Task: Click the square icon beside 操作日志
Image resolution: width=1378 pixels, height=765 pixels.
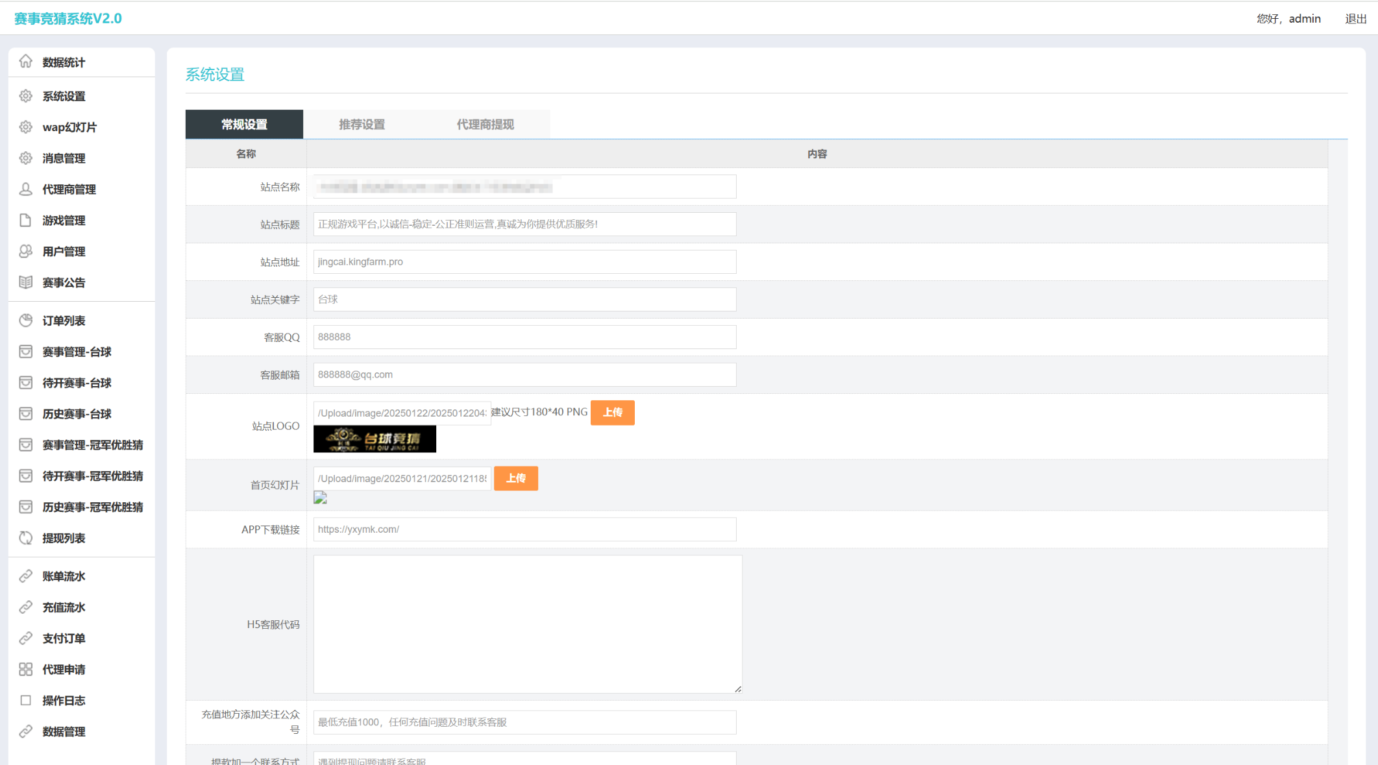Action: click(25, 700)
